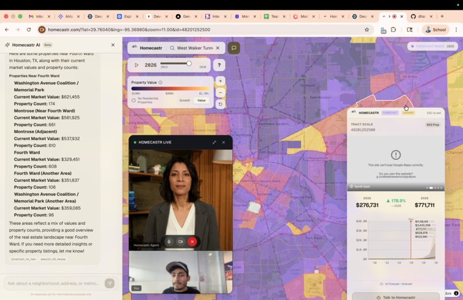The height and width of the screenshot is (300, 463).
Task: Close the Homecastr AI chat panel
Action: pyautogui.click(x=113, y=45)
